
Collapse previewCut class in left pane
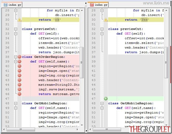[16, 29]
